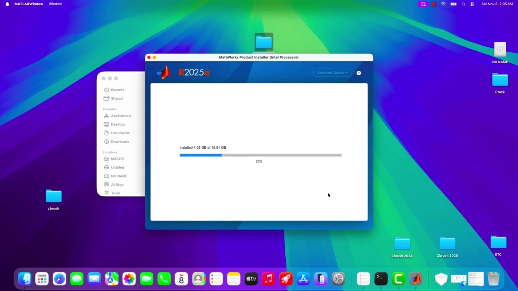Open Maps from the Dock

click(112, 278)
